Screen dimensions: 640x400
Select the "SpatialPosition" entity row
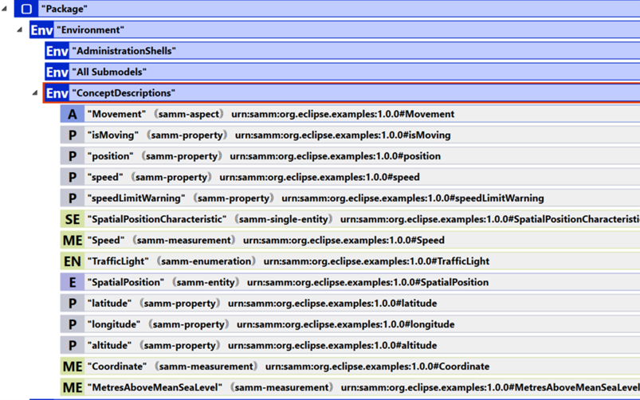tap(350, 282)
